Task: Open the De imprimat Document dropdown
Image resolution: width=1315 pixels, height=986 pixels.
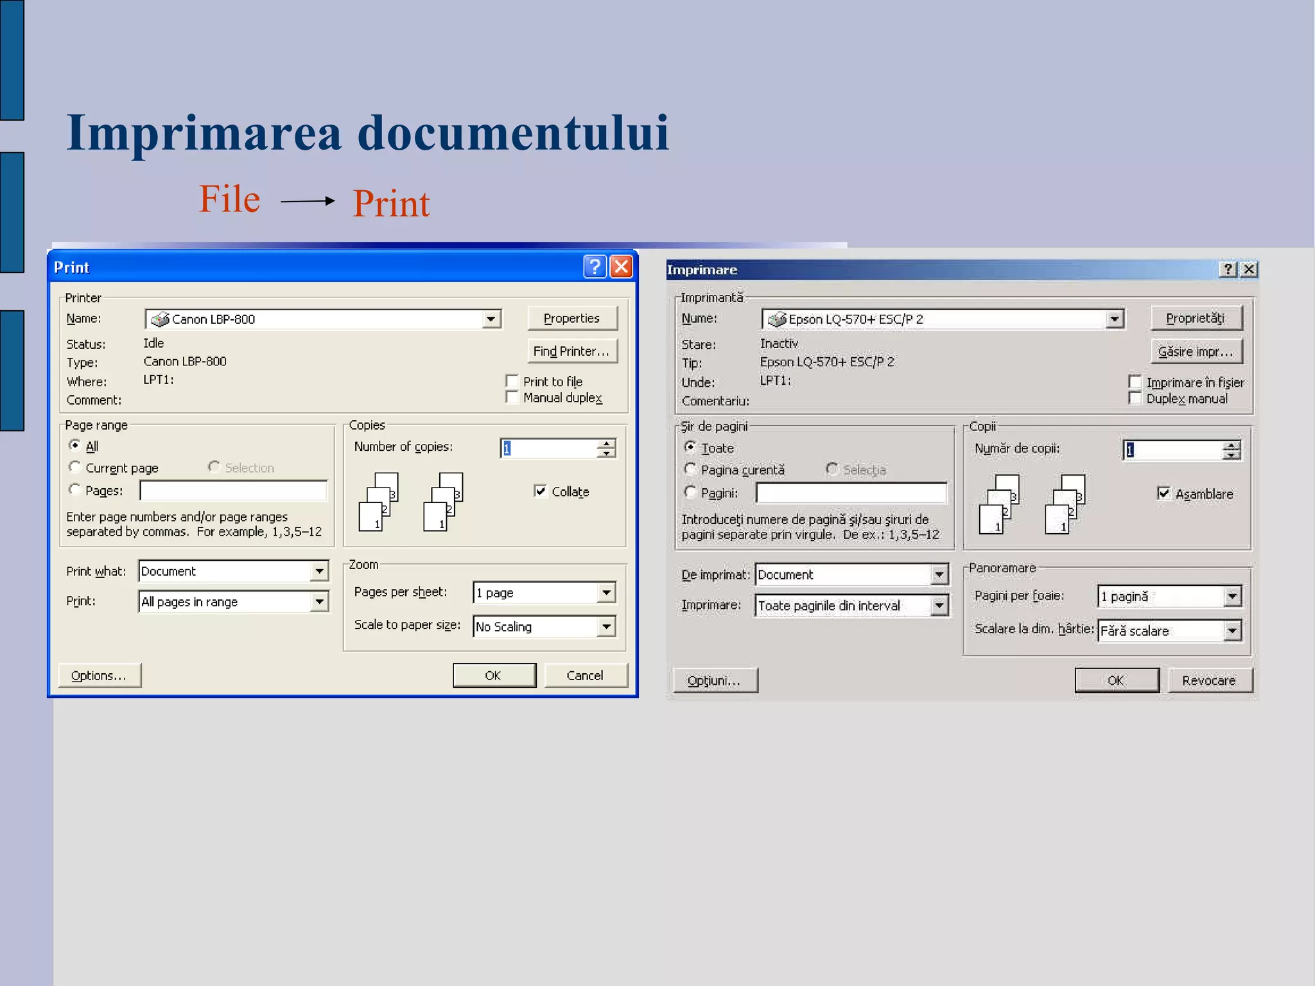Action: [939, 574]
